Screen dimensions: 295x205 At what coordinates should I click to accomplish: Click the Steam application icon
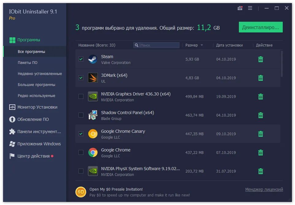pos(93,59)
